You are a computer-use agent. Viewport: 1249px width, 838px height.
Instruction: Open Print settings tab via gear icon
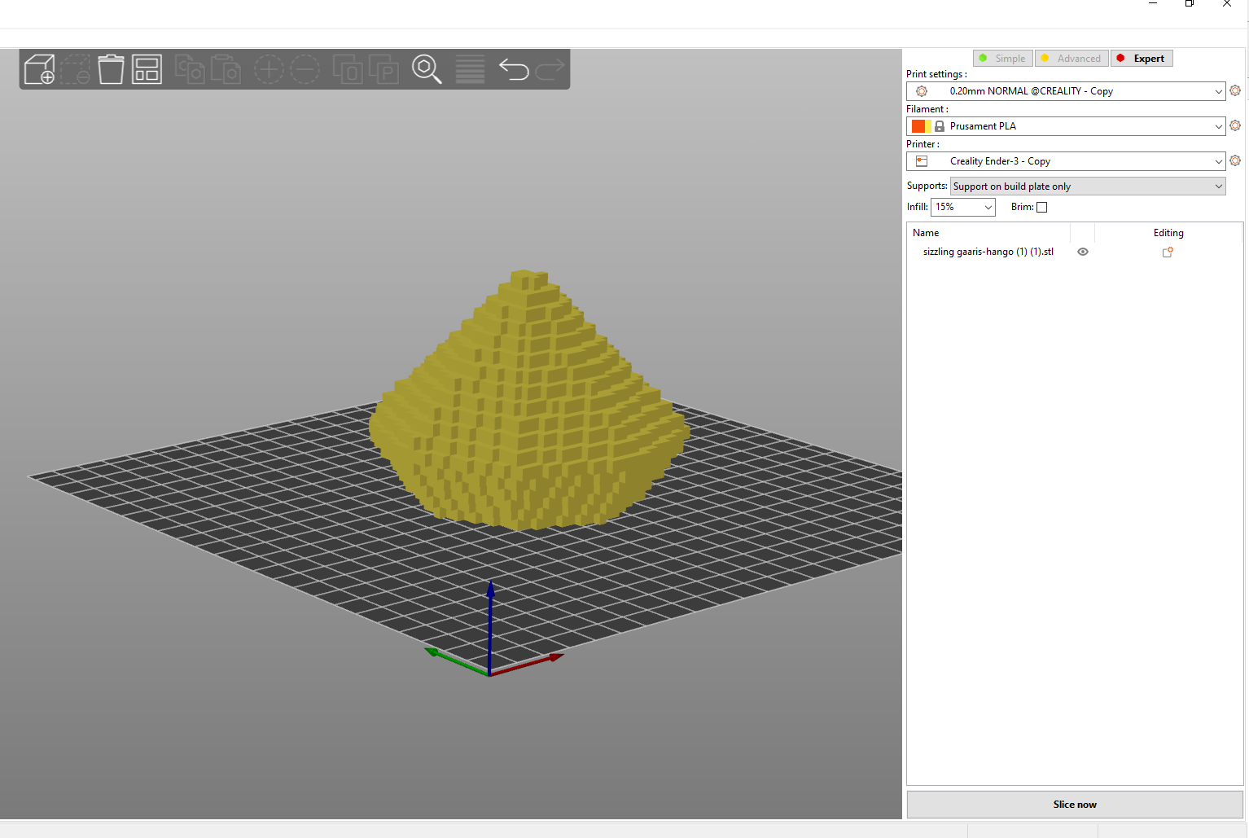point(1235,90)
